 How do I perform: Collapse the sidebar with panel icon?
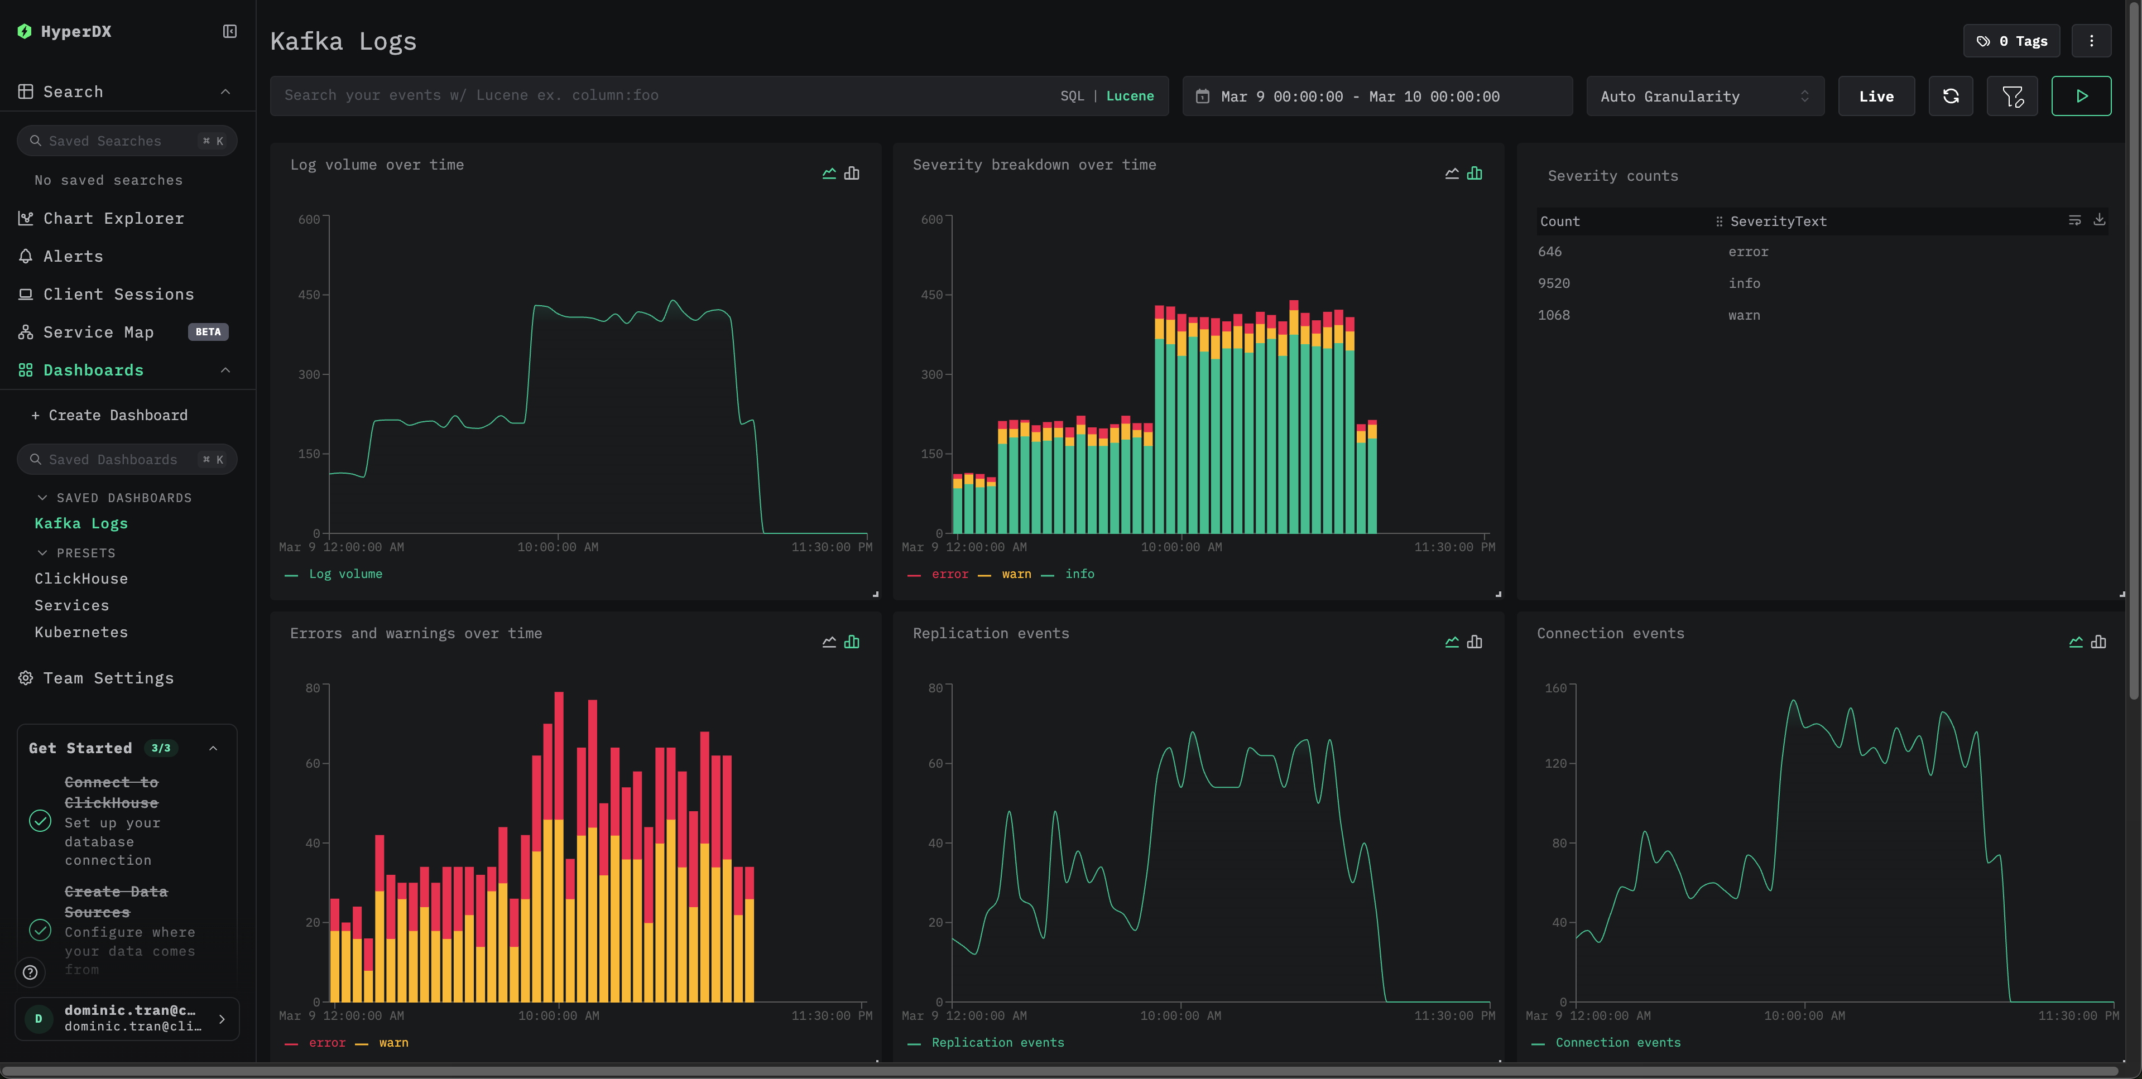229,32
